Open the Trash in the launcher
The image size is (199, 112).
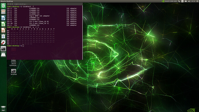pos(3,109)
